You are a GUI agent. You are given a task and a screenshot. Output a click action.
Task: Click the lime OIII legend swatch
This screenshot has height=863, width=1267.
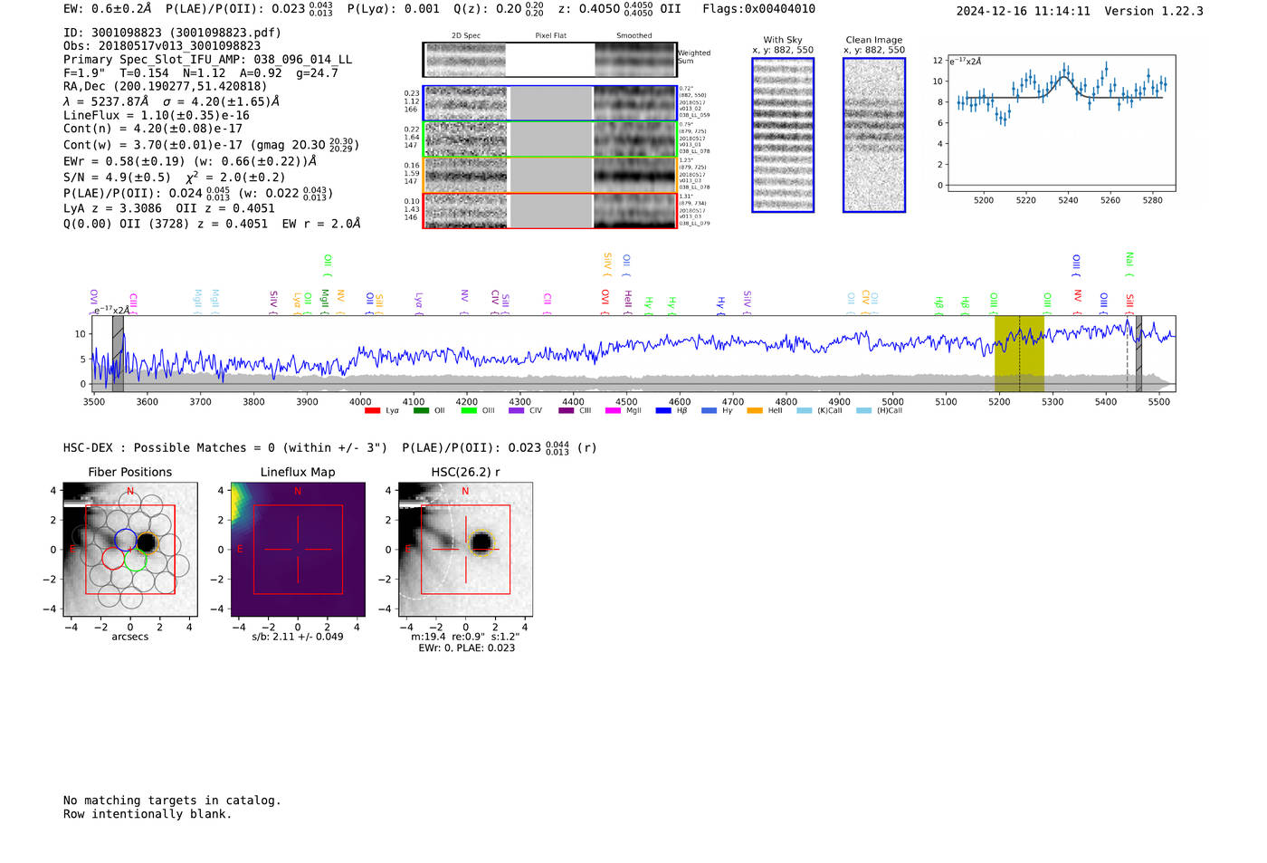coord(469,411)
